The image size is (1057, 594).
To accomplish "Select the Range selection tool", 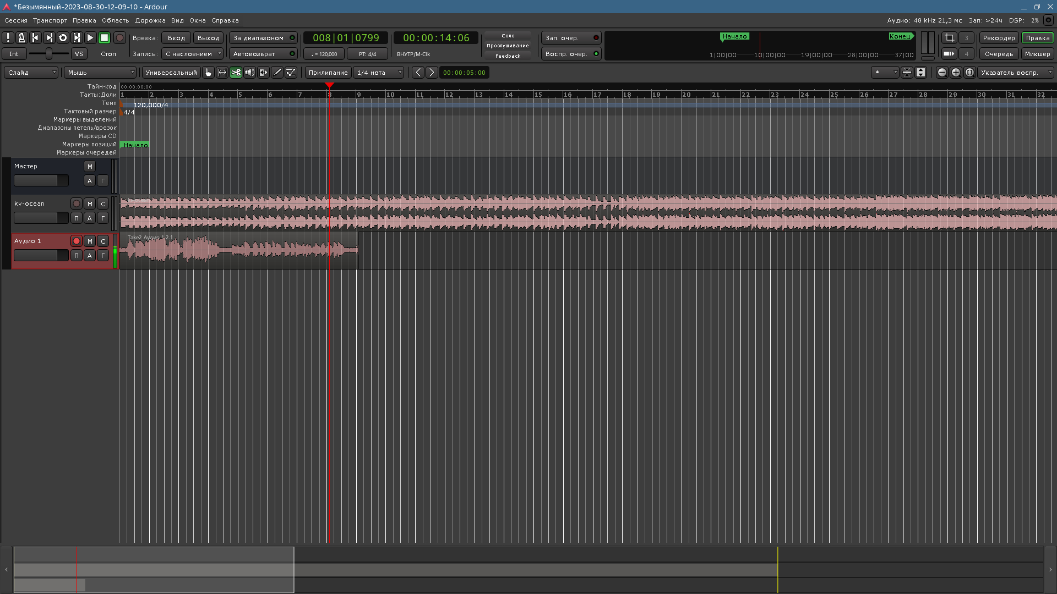I will pyautogui.click(x=222, y=73).
